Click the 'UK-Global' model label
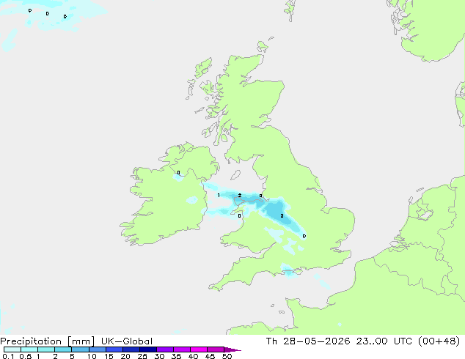 [x=127, y=341]
